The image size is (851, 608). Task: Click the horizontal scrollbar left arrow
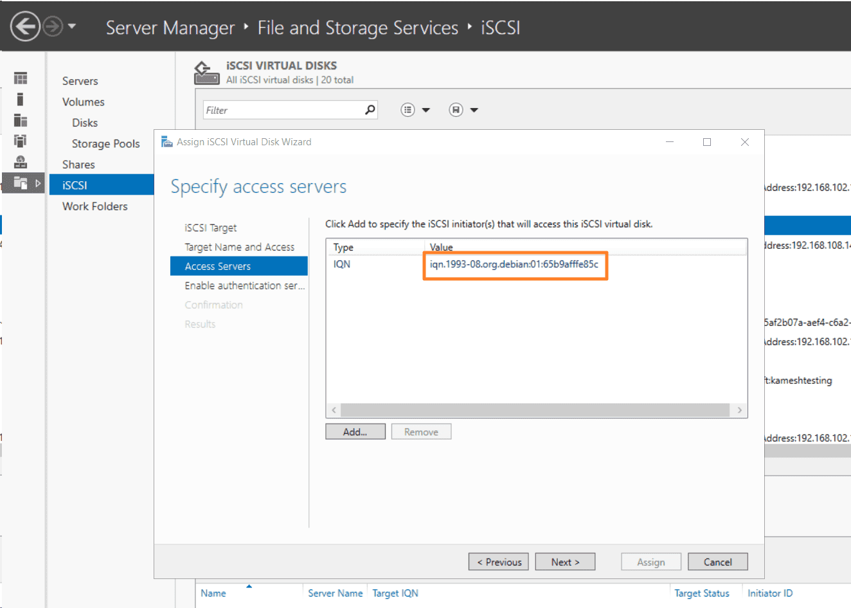334,410
